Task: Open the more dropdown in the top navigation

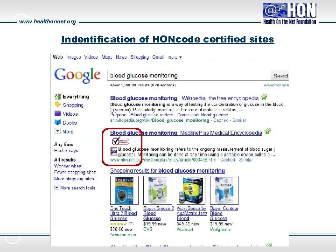Action: coord(175,57)
